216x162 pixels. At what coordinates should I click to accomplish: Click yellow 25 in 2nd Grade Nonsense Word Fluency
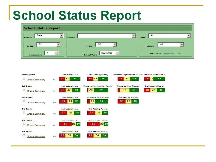tap(92, 101)
